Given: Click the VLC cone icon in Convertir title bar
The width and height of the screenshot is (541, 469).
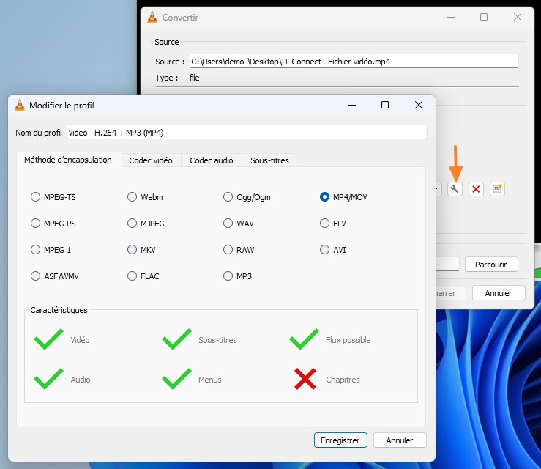Looking at the screenshot, I should click(152, 17).
